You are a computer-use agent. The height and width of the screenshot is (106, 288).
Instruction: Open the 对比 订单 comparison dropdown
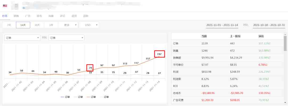coord(66,38)
